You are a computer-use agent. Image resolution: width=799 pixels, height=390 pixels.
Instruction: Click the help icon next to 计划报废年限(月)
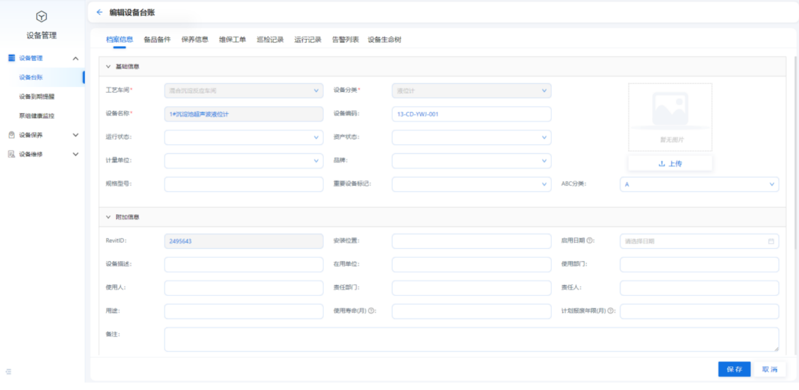(611, 311)
